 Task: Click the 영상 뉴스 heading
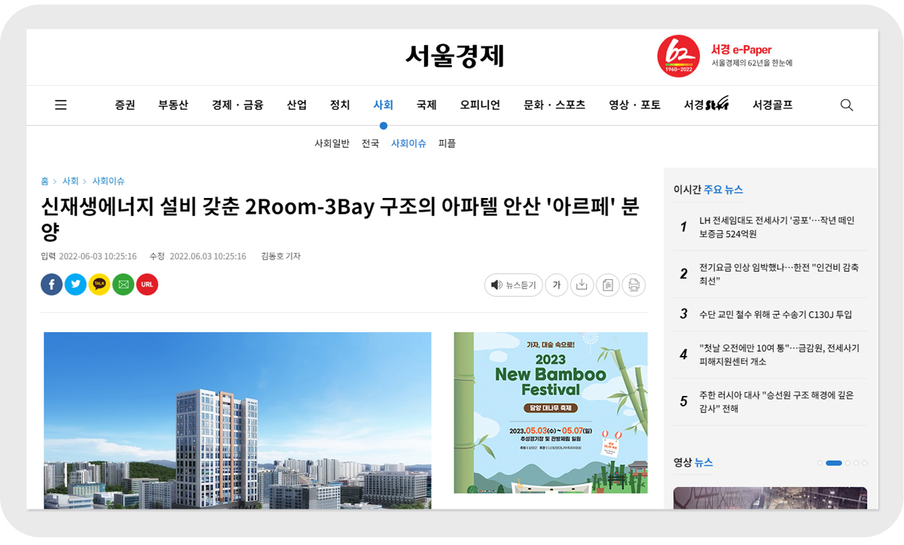coord(693,462)
